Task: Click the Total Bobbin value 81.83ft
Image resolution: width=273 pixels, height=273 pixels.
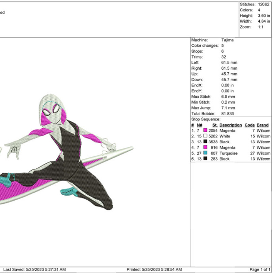Action: (x=228, y=114)
